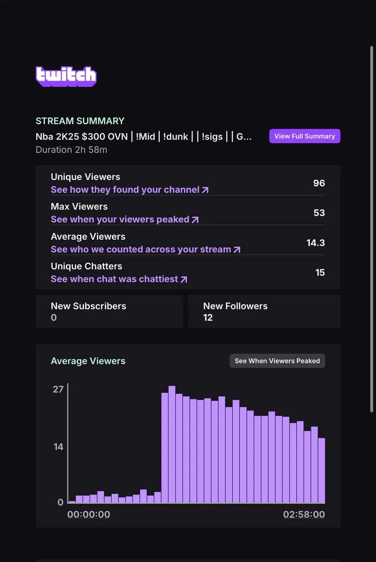Click the 02:58:00 chart end label

point(304,515)
